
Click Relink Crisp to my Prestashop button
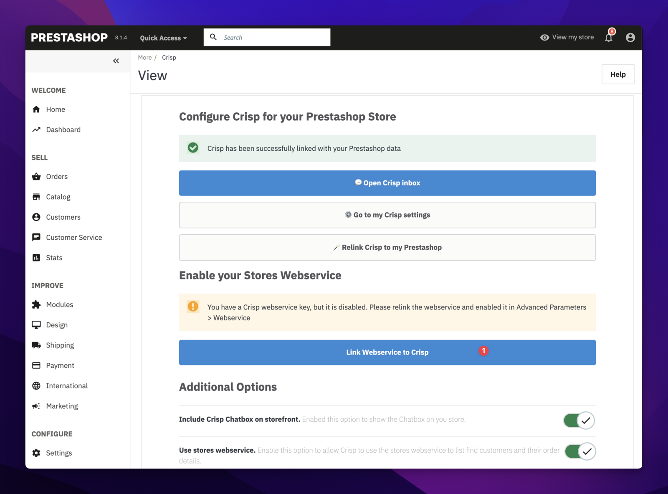tap(387, 247)
